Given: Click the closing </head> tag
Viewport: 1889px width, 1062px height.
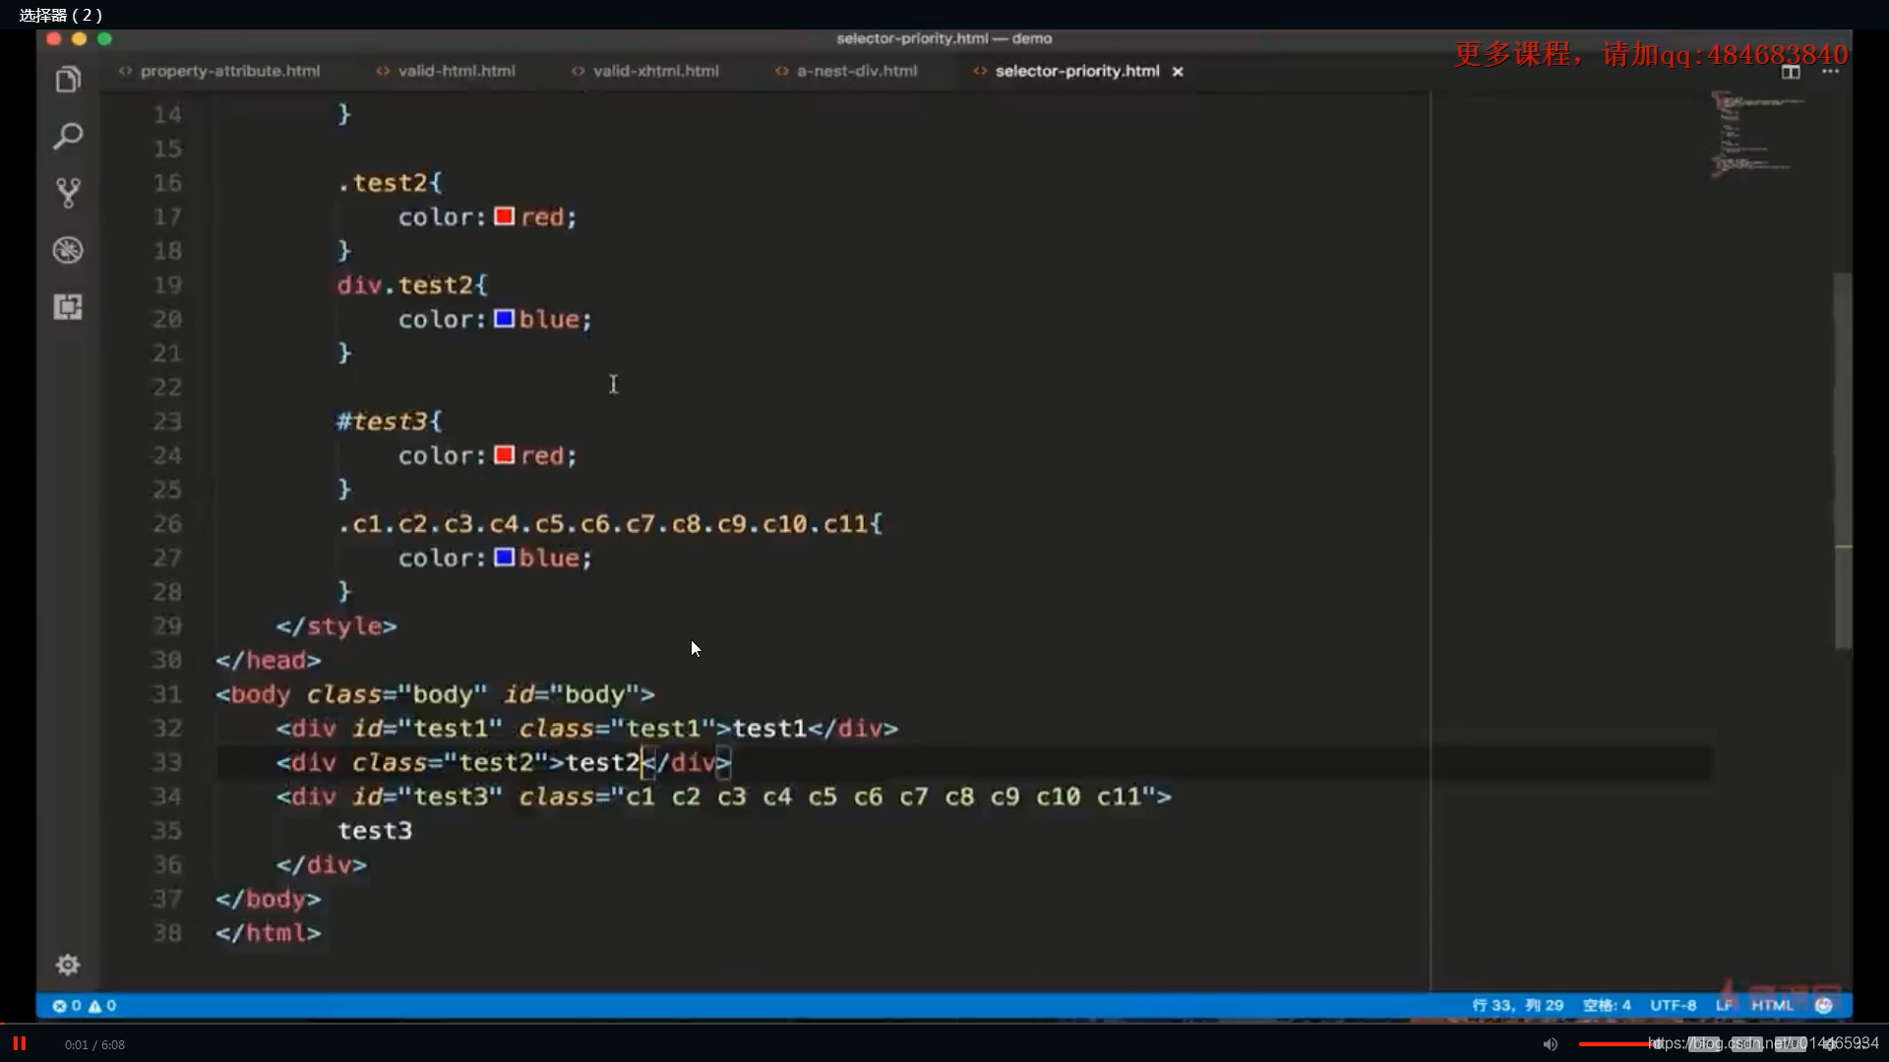Looking at the screenshot, I should coord(269,660).
